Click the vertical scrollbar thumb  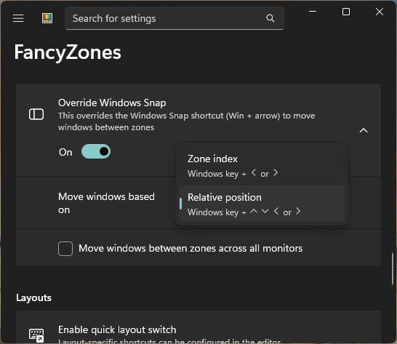pos(393,269)
